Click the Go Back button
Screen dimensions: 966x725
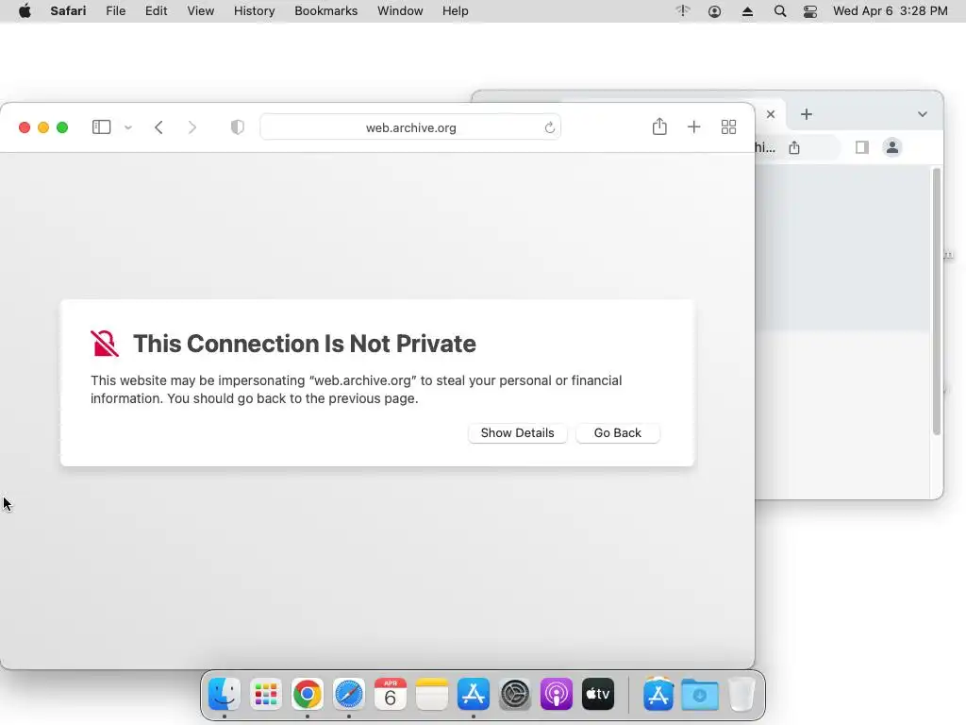pyautogui.click(x=617, y=432)
